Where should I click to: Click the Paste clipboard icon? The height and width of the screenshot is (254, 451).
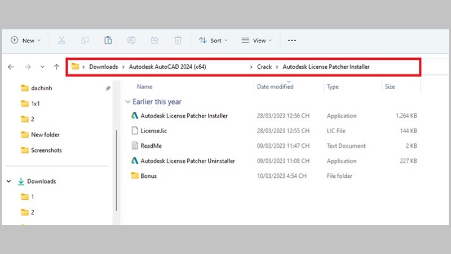tap(108, 41)
